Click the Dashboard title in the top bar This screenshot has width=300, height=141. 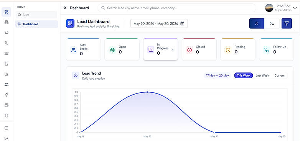point(79,8)
